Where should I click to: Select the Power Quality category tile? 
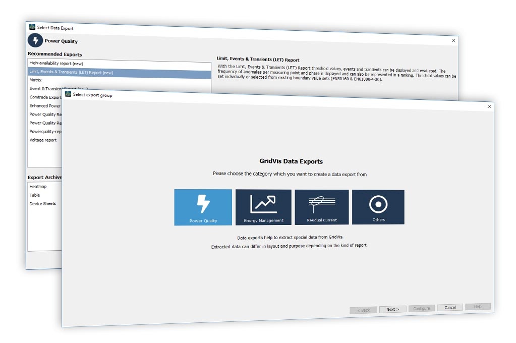point(203,207)
